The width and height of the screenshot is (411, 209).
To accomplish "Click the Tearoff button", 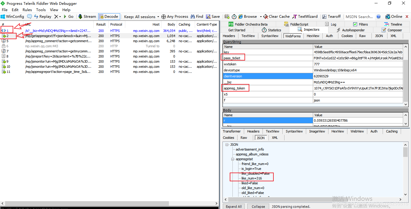I will 332,17.
